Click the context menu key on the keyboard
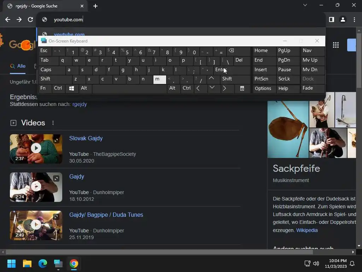The image size is (362, 272). [x=242, y=88]
